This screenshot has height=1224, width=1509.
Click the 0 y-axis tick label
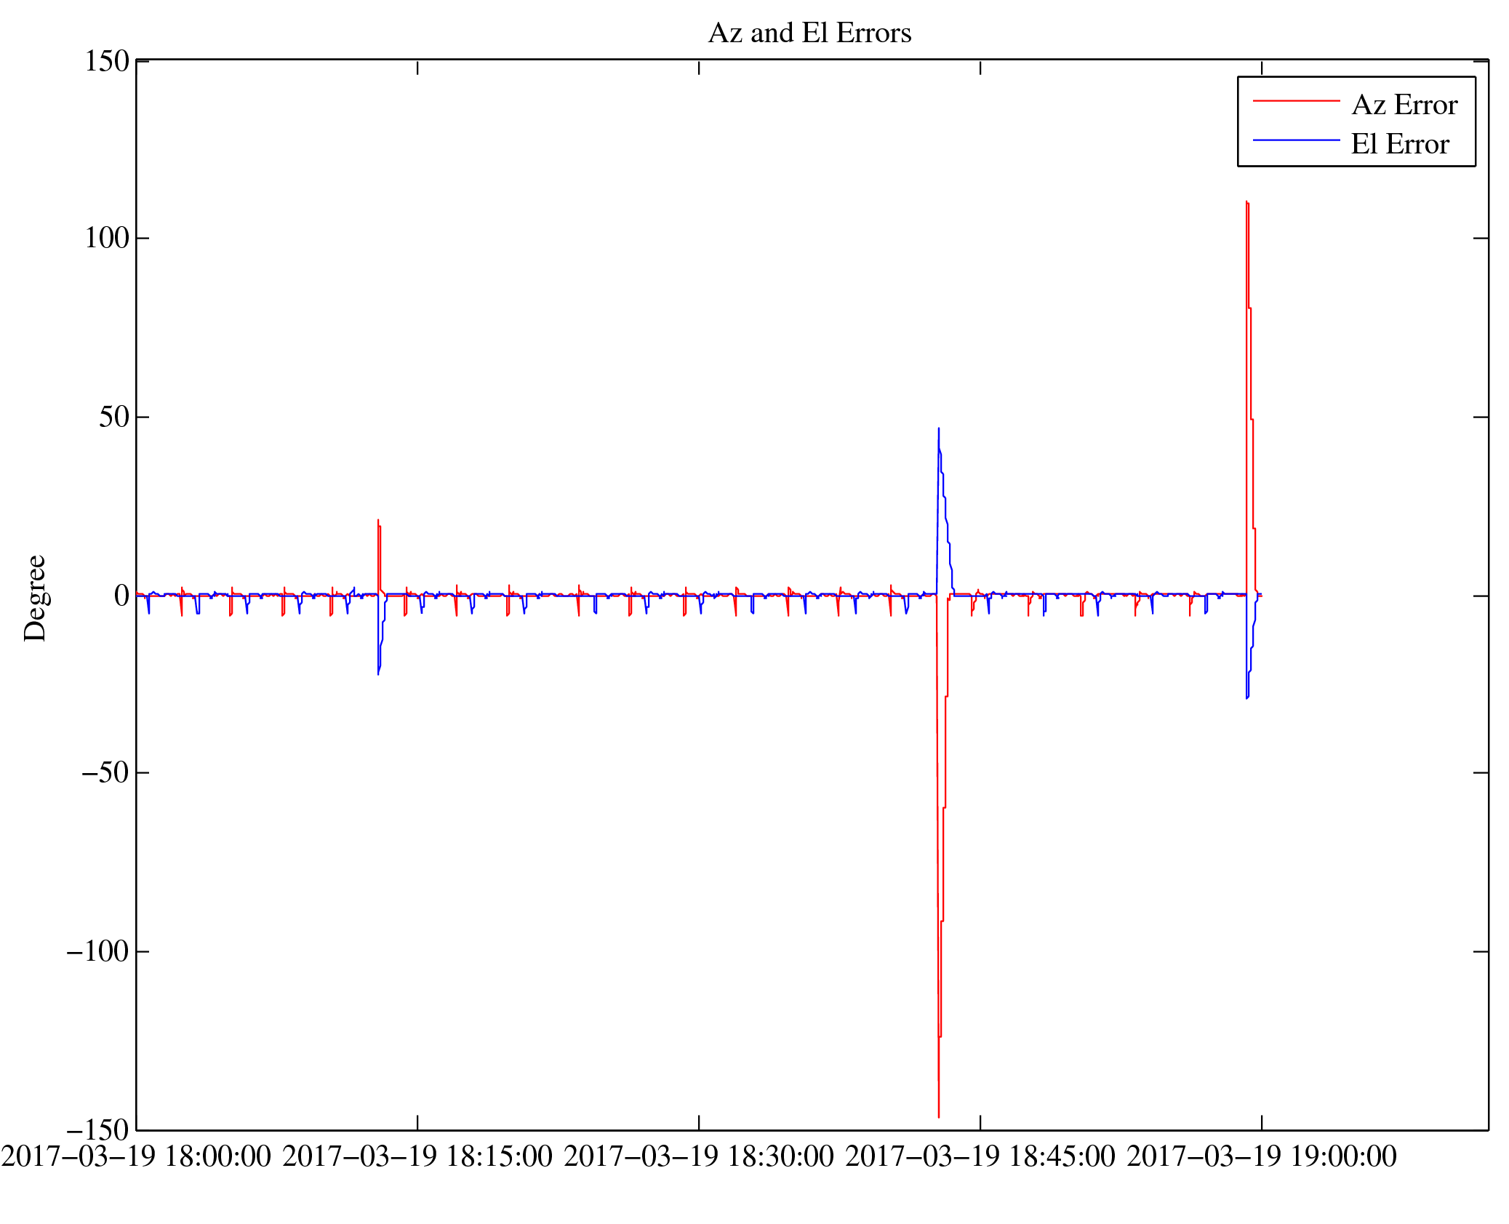click(121, 596)
